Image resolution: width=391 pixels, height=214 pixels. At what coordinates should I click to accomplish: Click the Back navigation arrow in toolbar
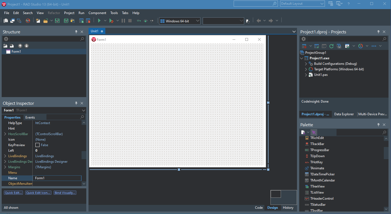[259, 21]
